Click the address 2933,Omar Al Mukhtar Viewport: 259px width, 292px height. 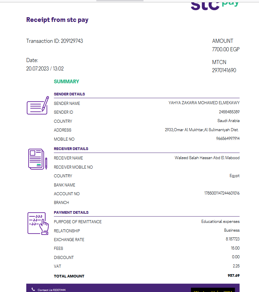tap(202, 130)
